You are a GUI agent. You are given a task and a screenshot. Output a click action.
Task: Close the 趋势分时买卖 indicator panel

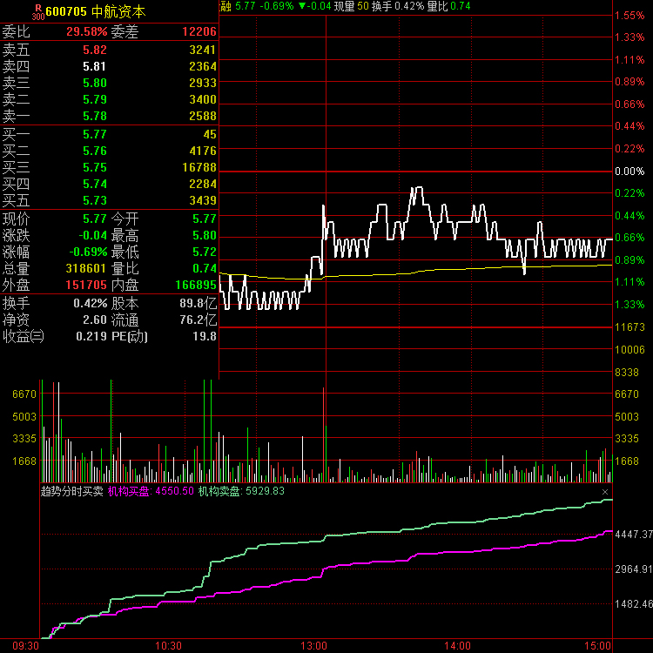605,492
